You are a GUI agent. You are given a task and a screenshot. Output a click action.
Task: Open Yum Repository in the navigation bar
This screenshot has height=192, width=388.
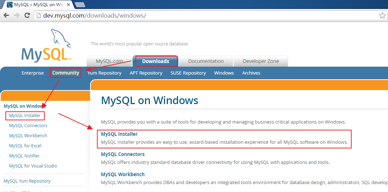point(104,73)
